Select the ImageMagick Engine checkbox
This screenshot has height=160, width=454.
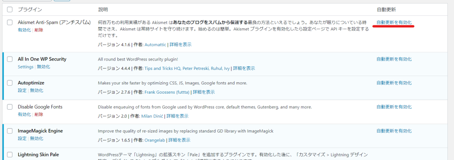pos(10,131)
